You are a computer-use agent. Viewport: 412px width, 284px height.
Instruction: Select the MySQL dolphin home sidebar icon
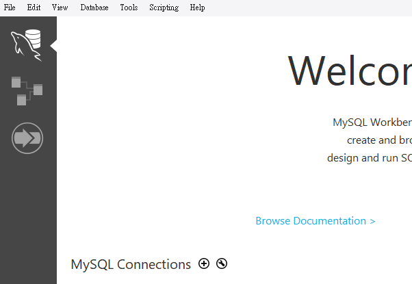(26, 45)
